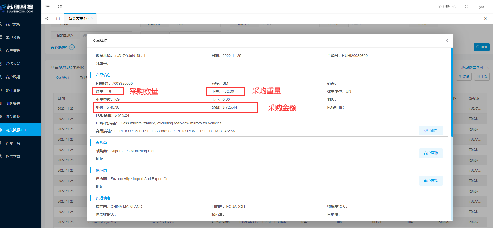Click supplier name Fuzhou Allye Import And Export Co

(139, 179)
